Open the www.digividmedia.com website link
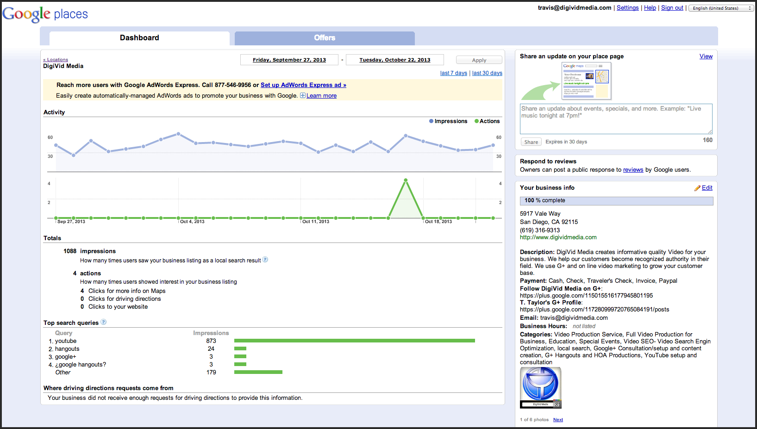757x429 pixels. click(x=558, y=237)
